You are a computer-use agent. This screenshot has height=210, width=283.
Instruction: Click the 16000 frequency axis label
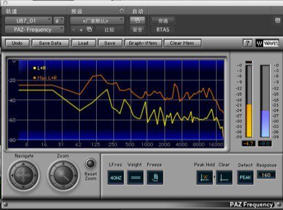[x=216, y=145]
